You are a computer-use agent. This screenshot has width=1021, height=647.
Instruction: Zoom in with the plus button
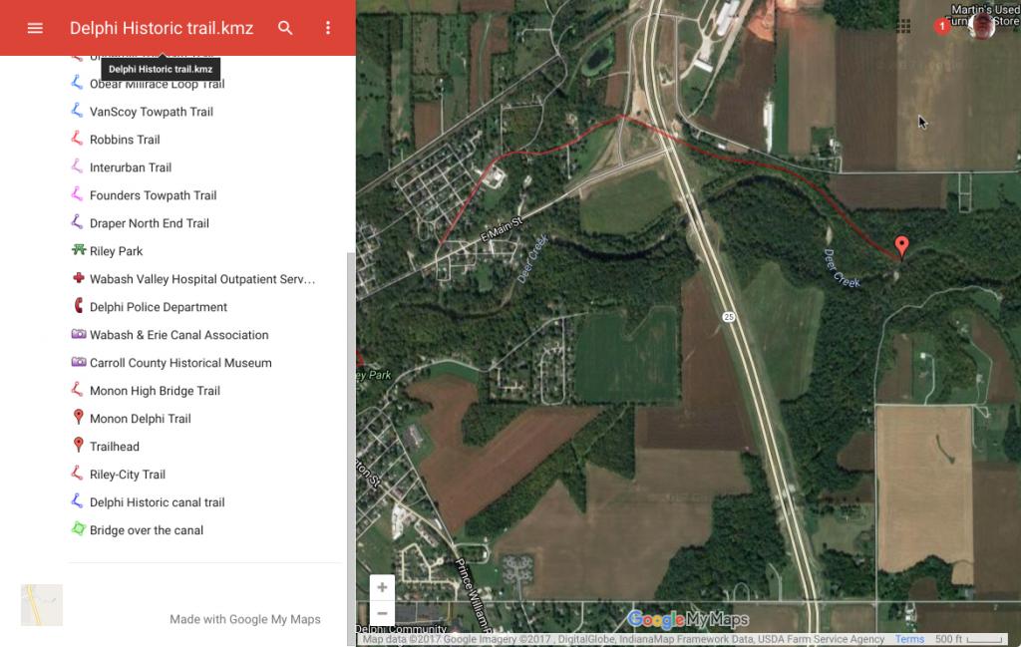click(x=382, y=587)
